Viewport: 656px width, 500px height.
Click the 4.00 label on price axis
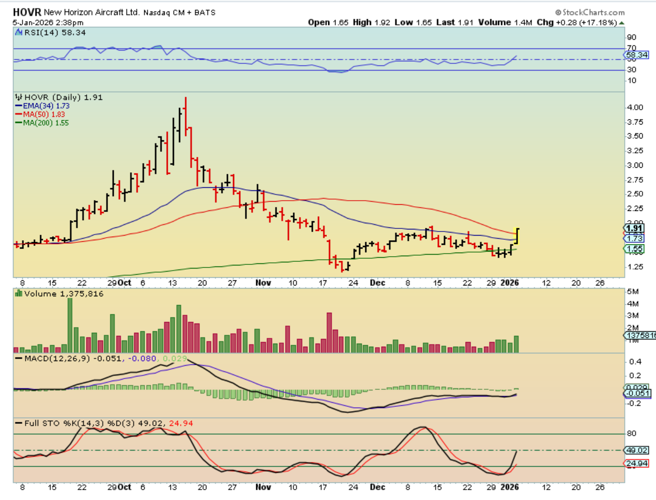click(635, 108)
